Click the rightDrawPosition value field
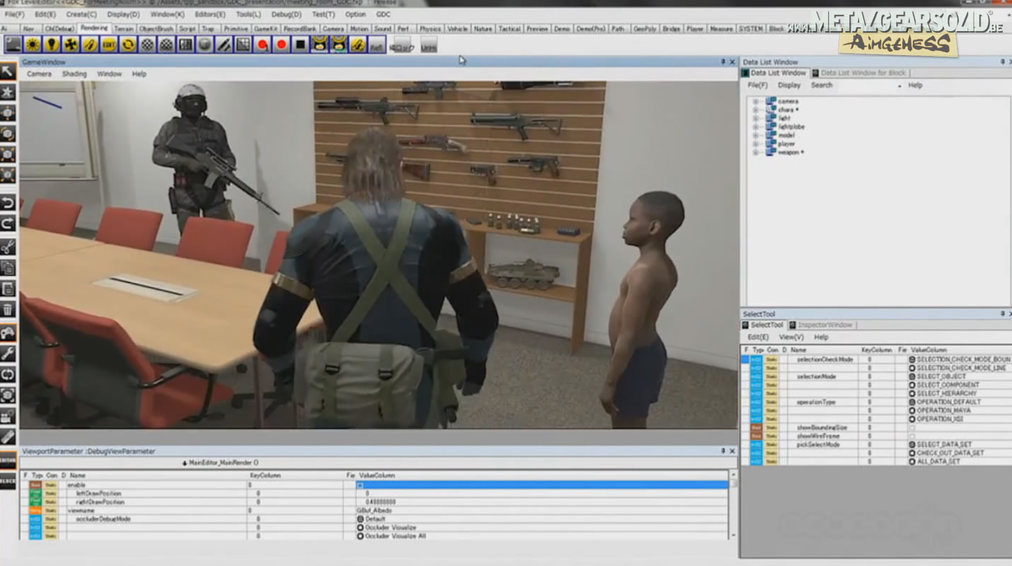1012x566 pixels. [541, 502]
